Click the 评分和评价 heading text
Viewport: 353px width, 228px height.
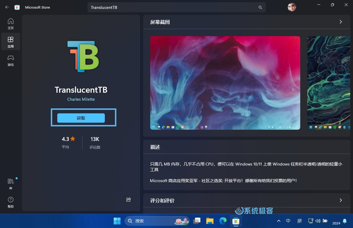pyautogui.click(x=162, y=200)
